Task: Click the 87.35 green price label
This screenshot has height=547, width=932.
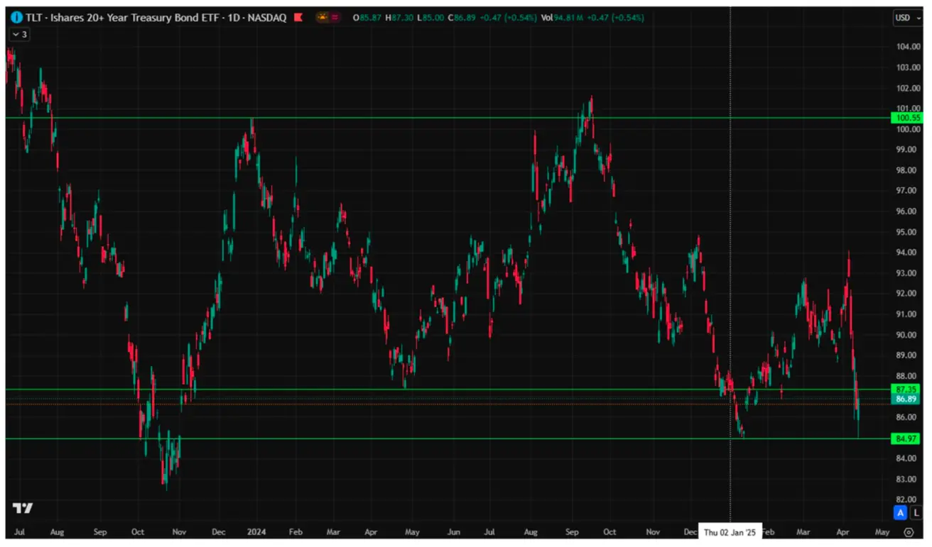Action: pos(905,389)
